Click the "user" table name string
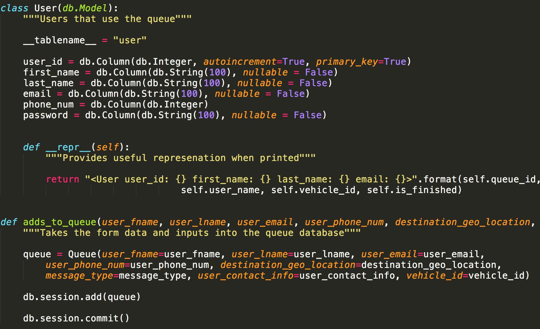Screen dimensions: 540x329 [x=130, y=40]
